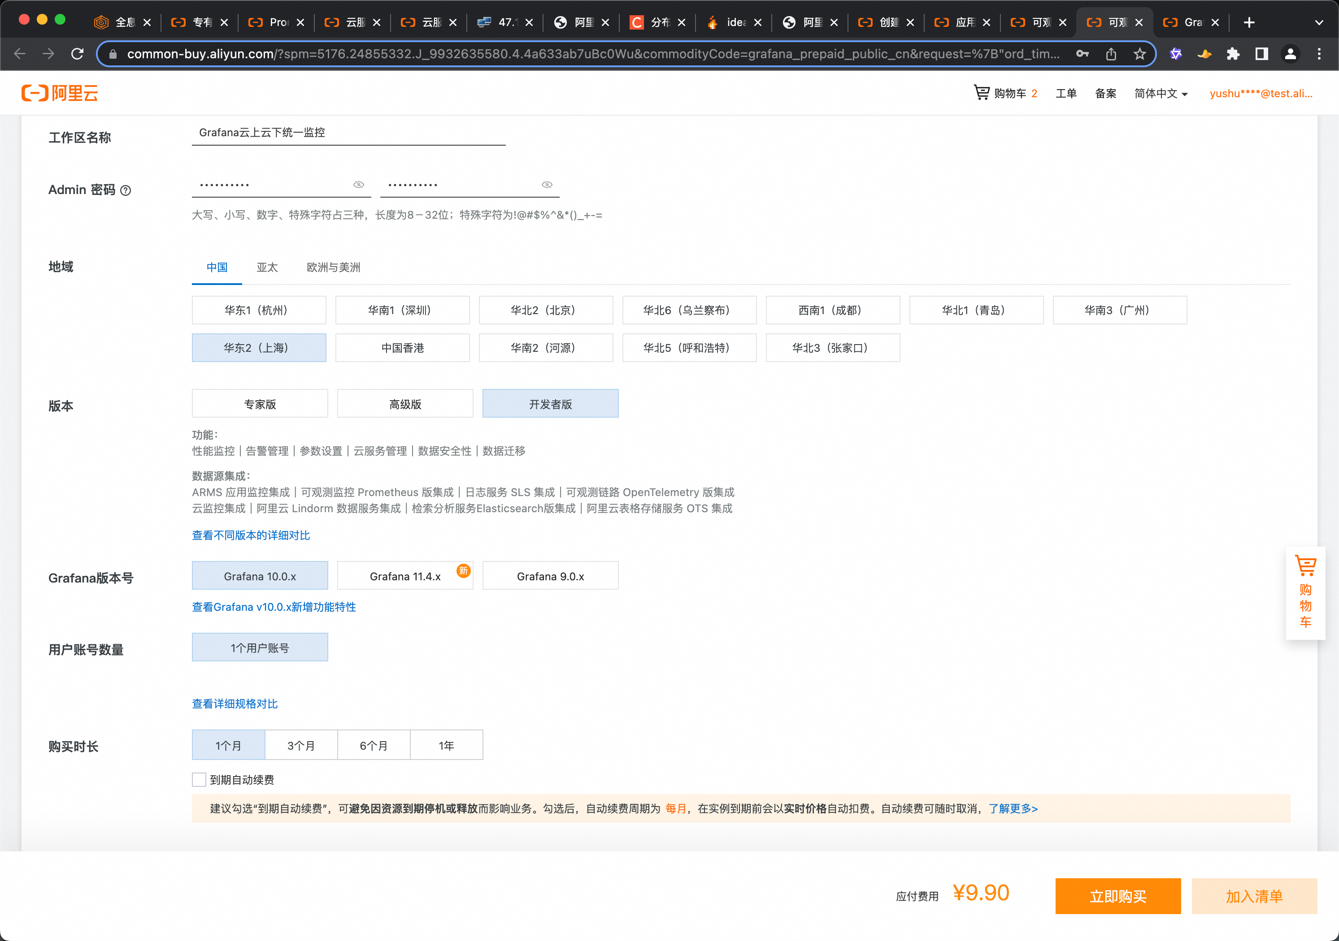The height and width of the screenshot is (941, 1339).
Task: Open 查看详细规格对比 link
Action: pyautogui.click(x=235, y=703)
